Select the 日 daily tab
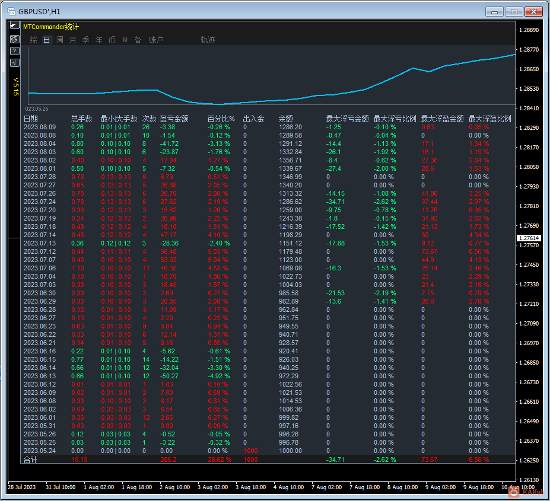The height and width of the screenshot is (501, 550). (47, 40)
